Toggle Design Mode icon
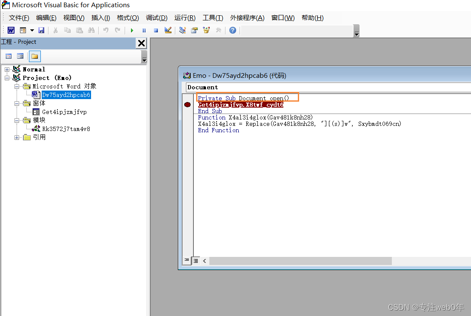The image size is (471, 316). tap(168, 30)
